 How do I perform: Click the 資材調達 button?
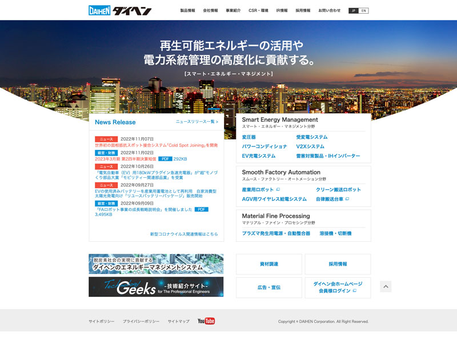[x=269, y=264]
